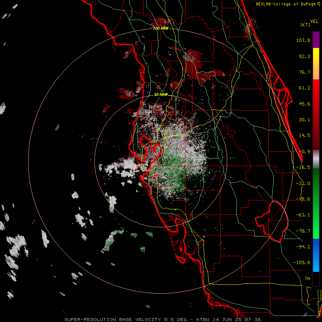Click the blue segment of the color bar
Viewport: 322px width, 322px height.
[316, 255]
